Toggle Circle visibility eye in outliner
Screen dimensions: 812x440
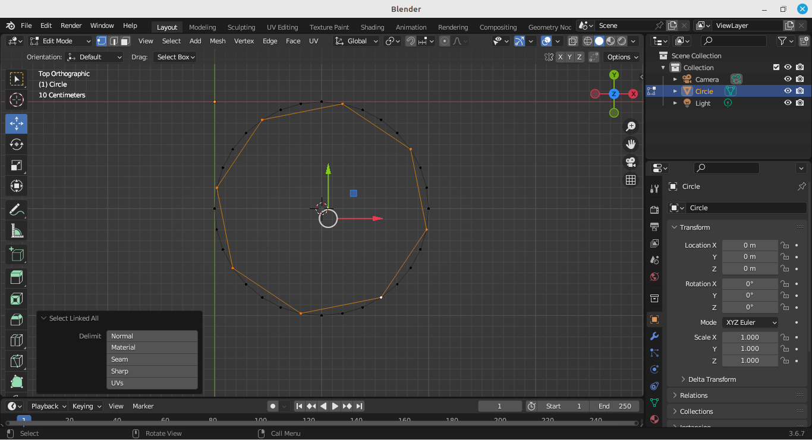click(788, 91)
